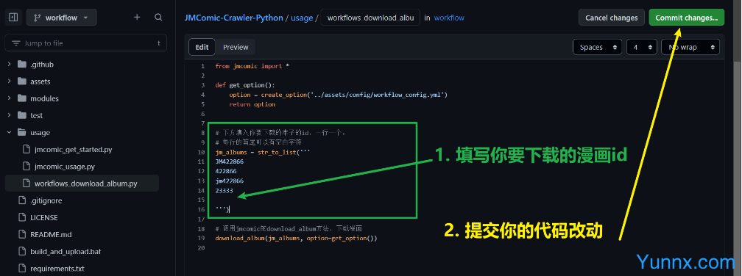Click the LICENSE file icon
This screenshot has height=276, width=742.
(22, 217)
